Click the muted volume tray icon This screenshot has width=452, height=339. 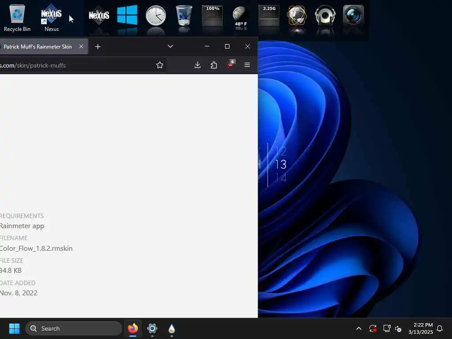click(399, 328)
